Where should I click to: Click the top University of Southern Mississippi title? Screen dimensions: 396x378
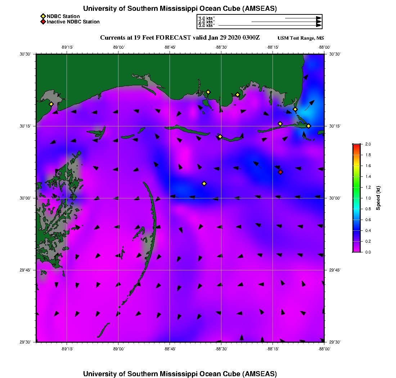(180, 9)
